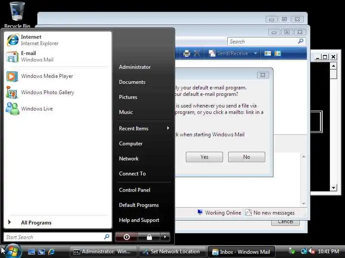
Task: Click Show Desktop quick launch icon
Action: 31,252
